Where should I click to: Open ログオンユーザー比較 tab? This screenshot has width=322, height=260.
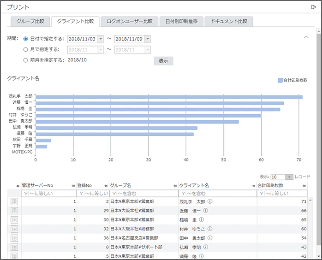click(x=130, y=21)
